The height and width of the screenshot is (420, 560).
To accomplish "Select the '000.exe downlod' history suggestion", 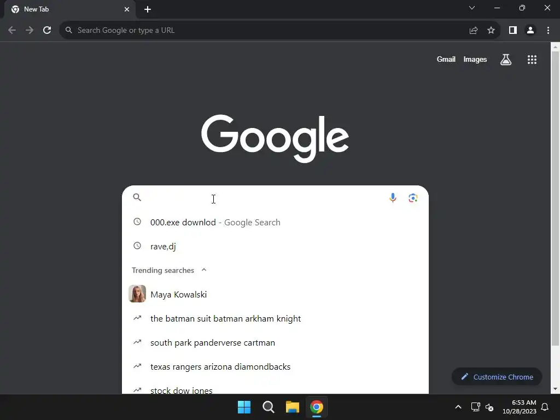I will (275, 222).
